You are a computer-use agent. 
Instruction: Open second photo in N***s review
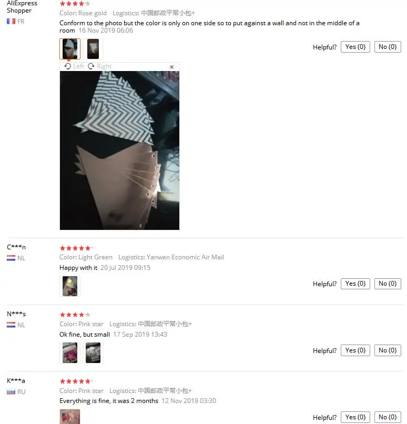pos(93,352)
